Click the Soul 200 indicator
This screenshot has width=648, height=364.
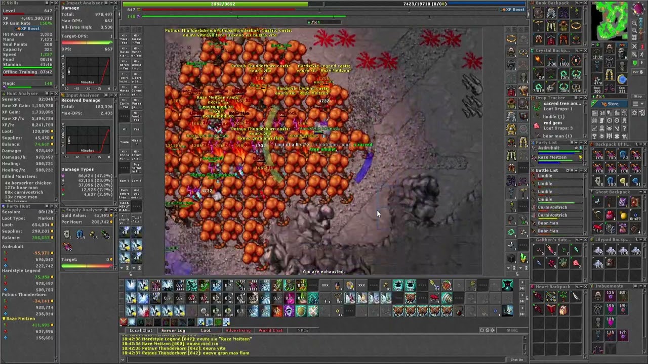click(x=597, y=89)
